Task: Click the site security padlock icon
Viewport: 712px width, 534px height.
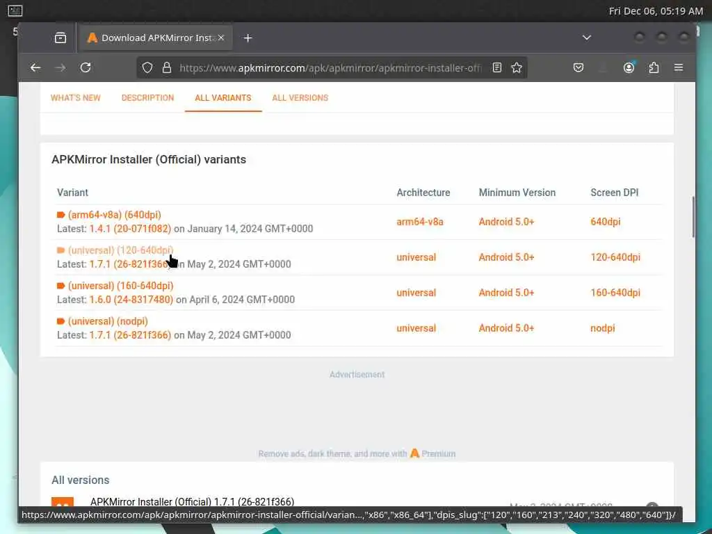Action: (167, 67)
